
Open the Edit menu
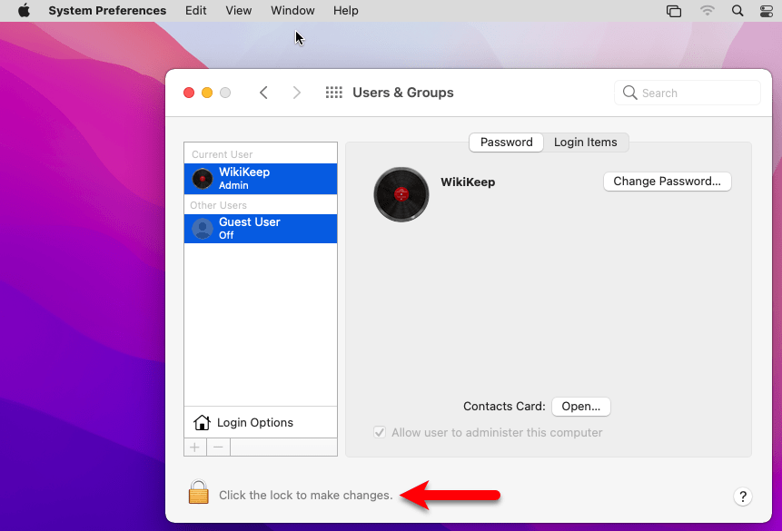[x=196, y=11]
